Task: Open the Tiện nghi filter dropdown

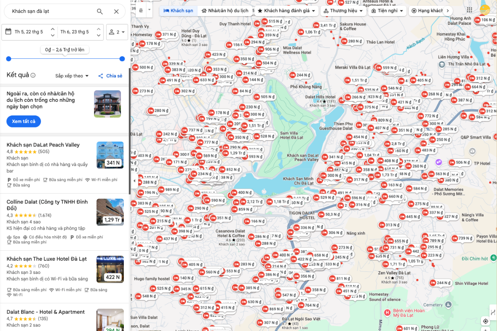Action: point(387,11)
